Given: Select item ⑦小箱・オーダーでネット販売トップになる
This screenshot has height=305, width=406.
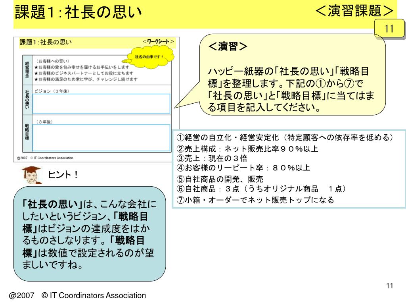Looking at the screenshot, I should (255, 200).
